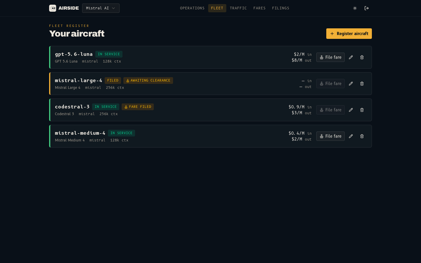Edit the codestral-3 aircraft
Screen dimensions: 421x263
tap(351, 110)
